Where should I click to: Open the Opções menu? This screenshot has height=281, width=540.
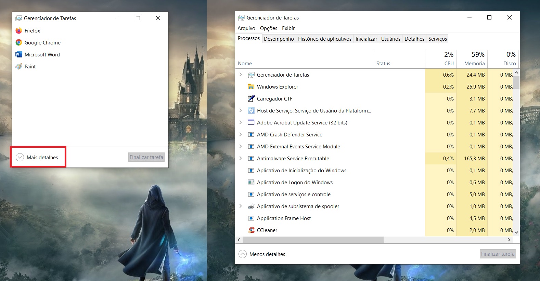click(269, 28)
